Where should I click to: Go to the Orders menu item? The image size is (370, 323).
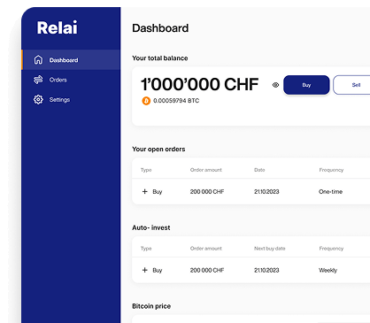click(x=71, y=80)
